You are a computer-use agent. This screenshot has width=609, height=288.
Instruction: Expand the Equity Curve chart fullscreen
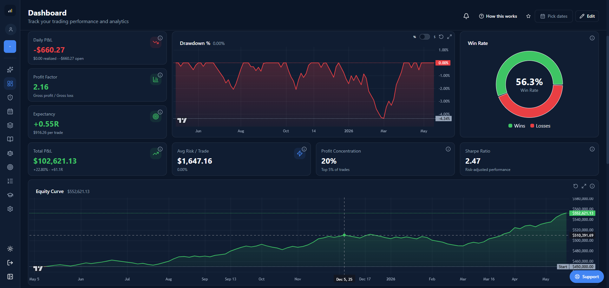(584, 186)
